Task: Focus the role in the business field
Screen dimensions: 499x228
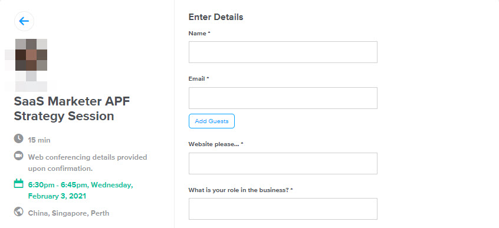Action: click(x=283, y=209)
